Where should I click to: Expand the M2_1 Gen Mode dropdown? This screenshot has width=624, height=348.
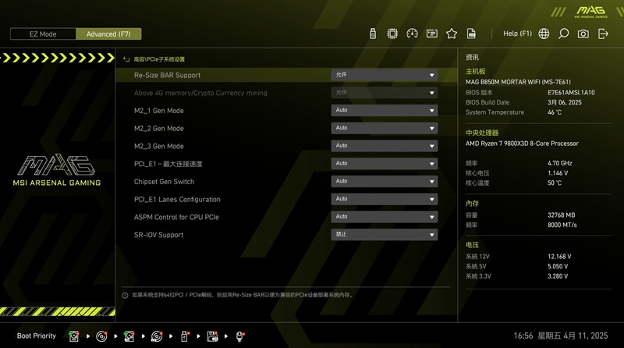tap(384, 111)
